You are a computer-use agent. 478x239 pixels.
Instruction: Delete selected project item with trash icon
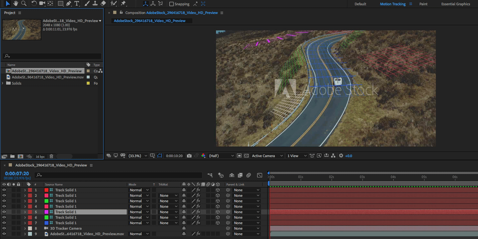51,156
